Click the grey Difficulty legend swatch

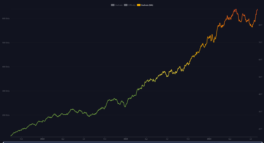click(x=126, y=5)
